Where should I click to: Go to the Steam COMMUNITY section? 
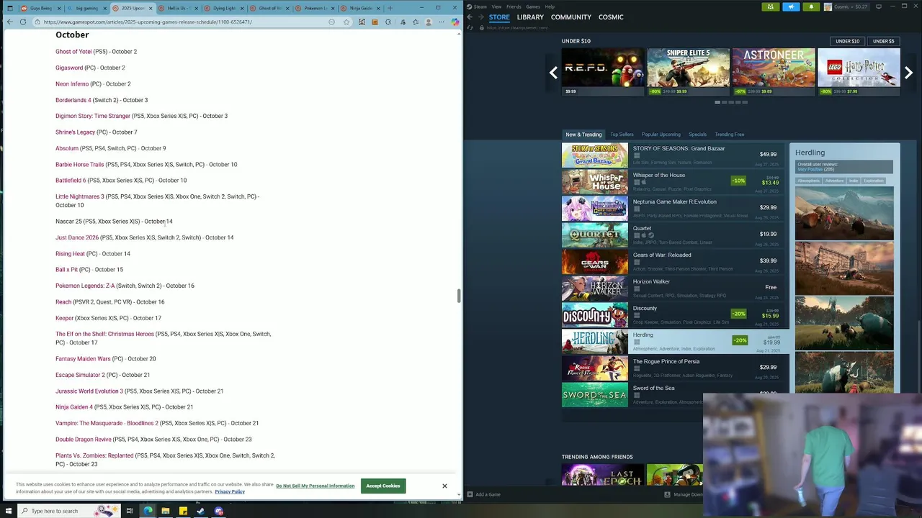(x=570, y=17)
